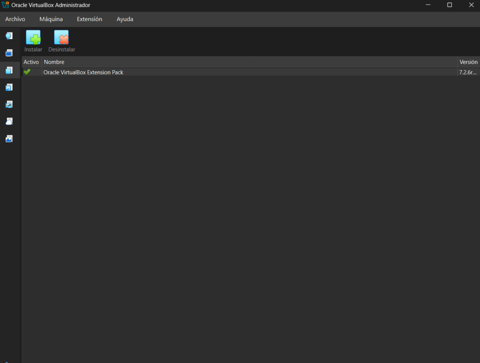
Task: Open the Extensión menu
Action: point(89,19)
